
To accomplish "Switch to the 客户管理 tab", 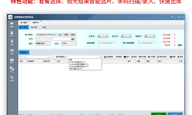I will pos(24,22).
